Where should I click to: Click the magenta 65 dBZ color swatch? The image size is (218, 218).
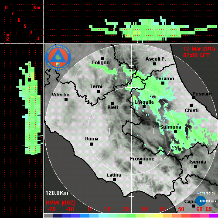point(213,216)
